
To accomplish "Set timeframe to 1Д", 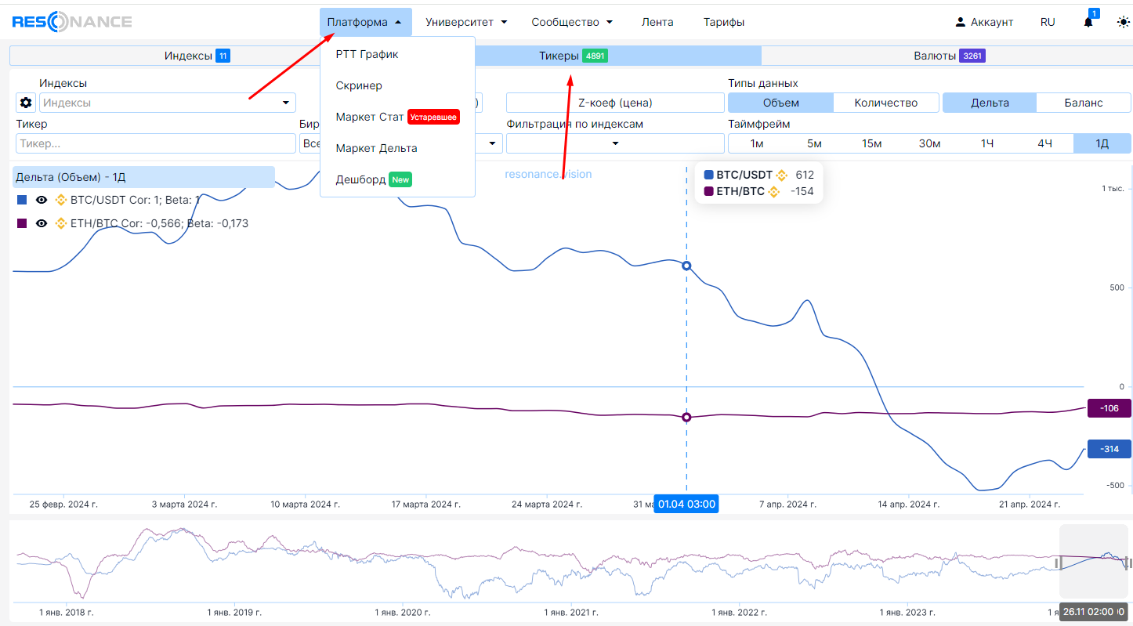I will pos(1102,143).
